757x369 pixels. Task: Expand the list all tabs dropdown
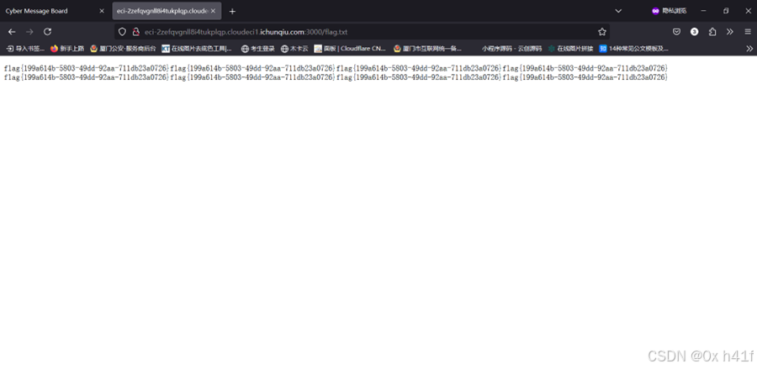(x=618, y=11)
